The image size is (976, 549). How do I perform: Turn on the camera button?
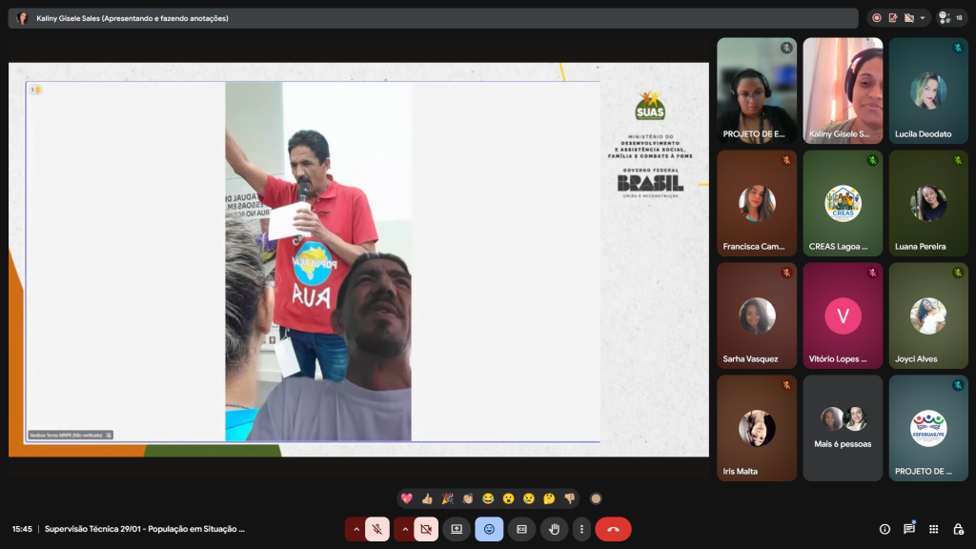(x=426, y=529)
